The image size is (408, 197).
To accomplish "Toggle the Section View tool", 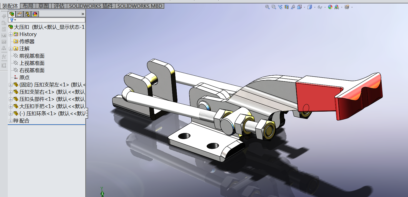I will (286, 7).
